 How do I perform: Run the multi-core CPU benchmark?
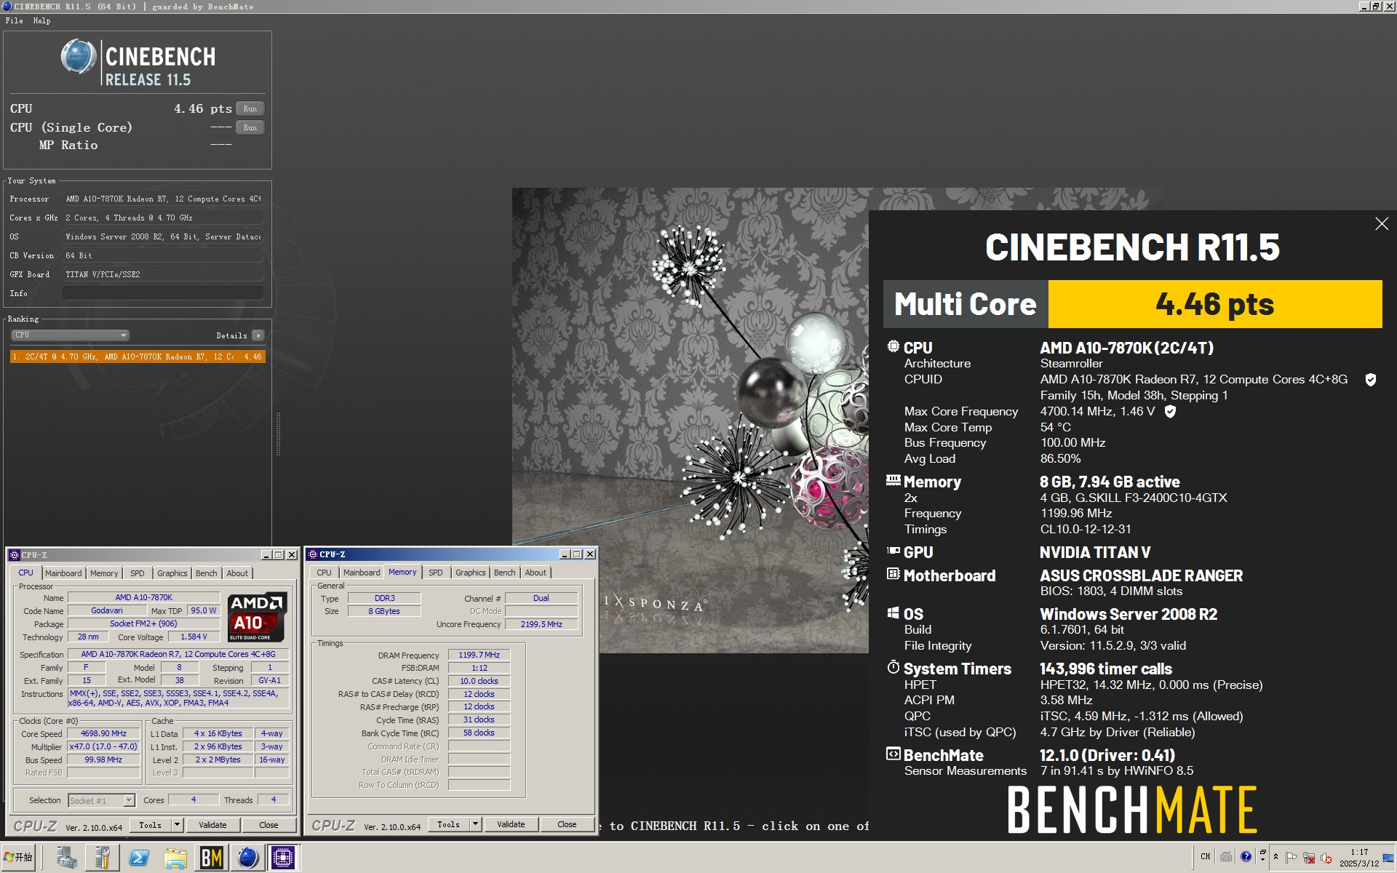[250, 108]
